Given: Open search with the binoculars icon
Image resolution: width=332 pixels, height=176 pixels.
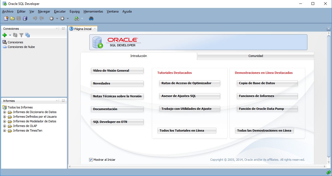Looking at the screenshot, I should point(91,18).
